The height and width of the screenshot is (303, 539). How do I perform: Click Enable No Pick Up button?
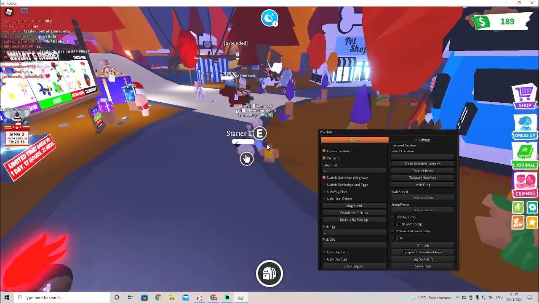click(354, 213)
